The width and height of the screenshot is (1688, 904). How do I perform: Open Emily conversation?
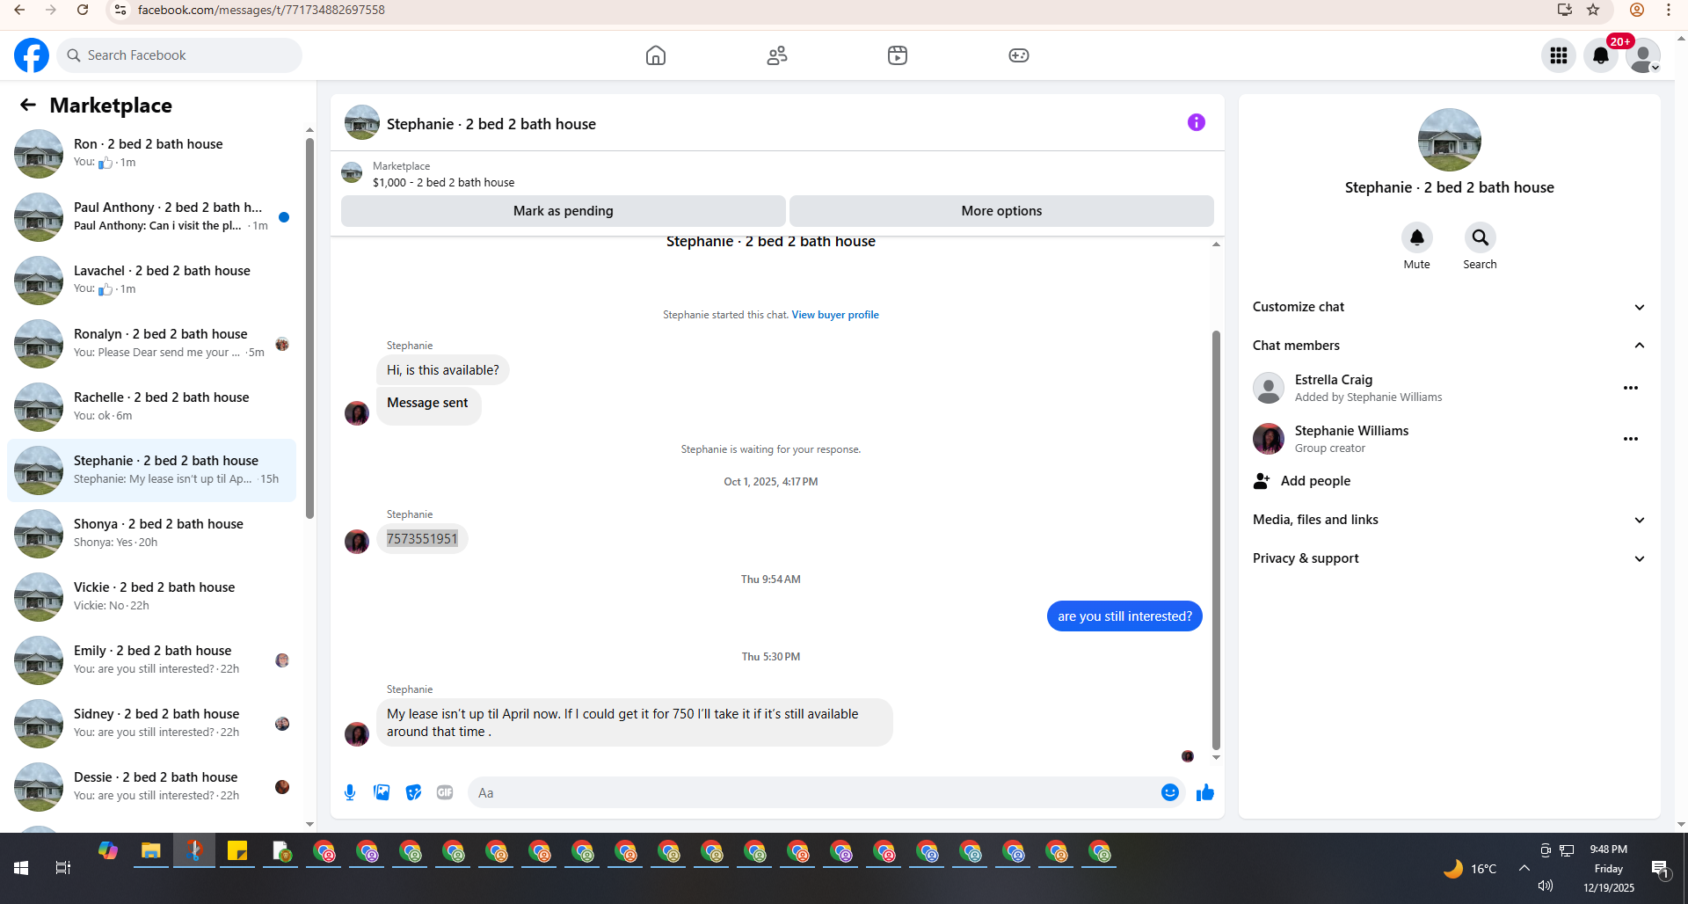152,660
